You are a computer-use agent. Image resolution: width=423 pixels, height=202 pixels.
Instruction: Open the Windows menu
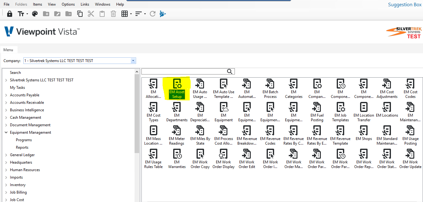(x=102, y=4)
